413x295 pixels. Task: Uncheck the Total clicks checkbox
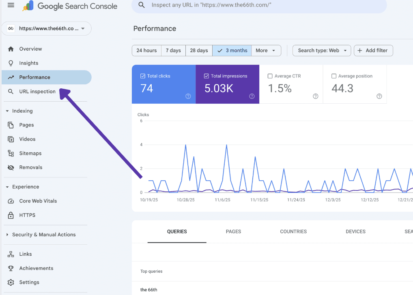[143, 76]
